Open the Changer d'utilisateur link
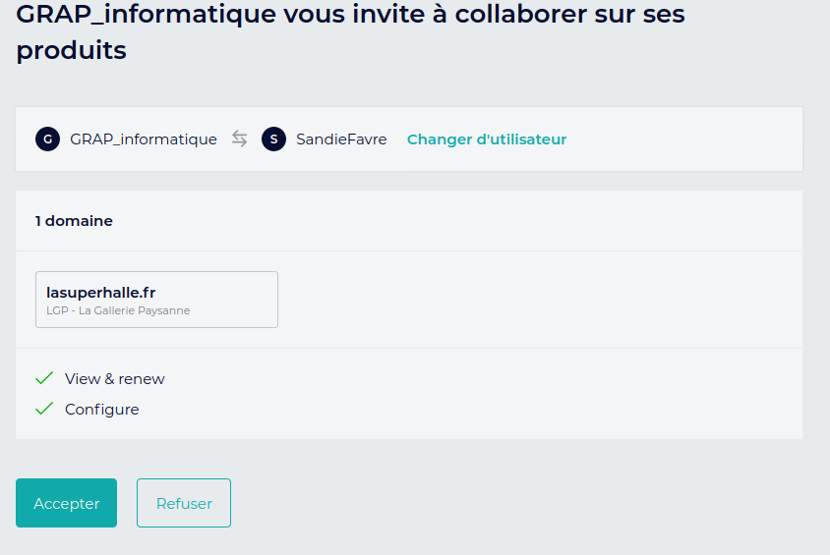Viewport: 830px width, 555px height. click(x=487, y=139)
